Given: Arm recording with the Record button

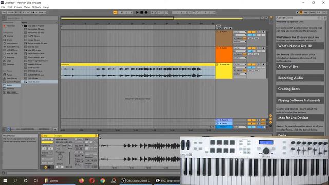Looking at the screenshot, I should click(x=146, y=12).
